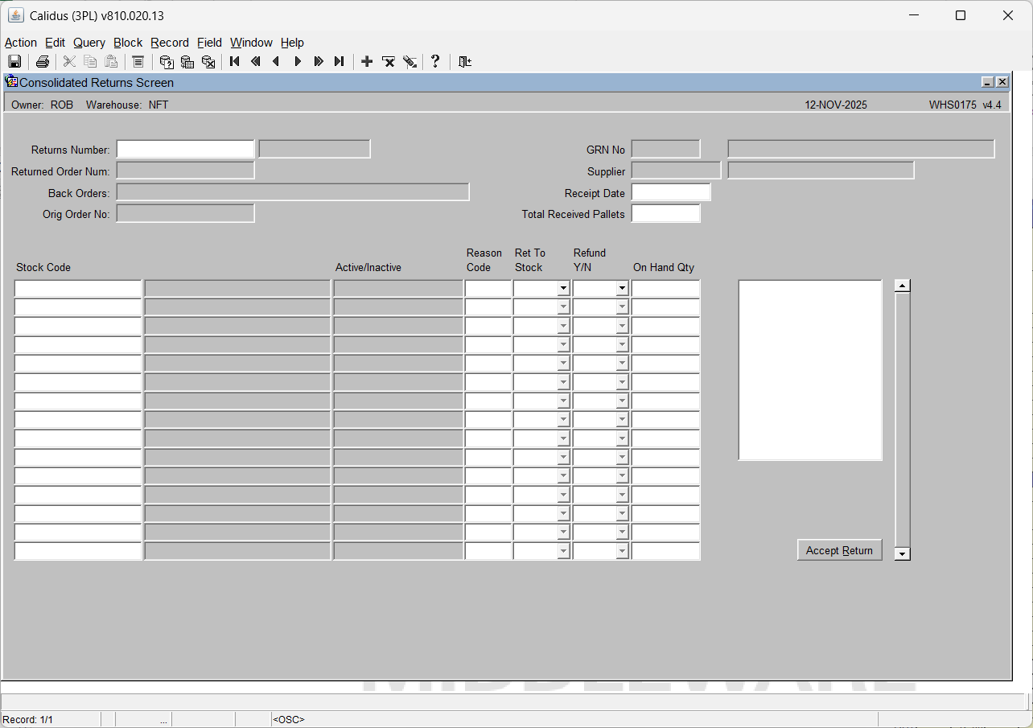Click the Enter Query toolbar icon

(x=167, y=62)
